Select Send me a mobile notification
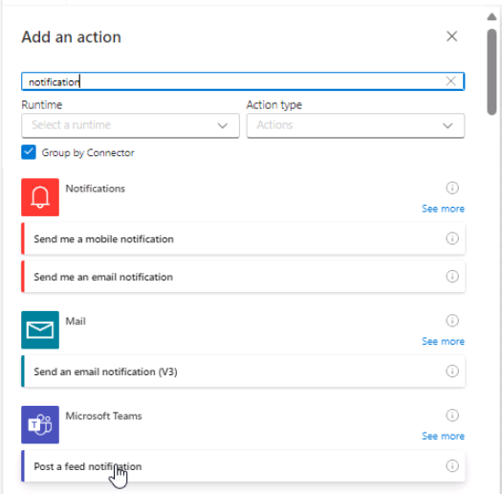Image resolution: width=502 pixels, height=494 pixels. (x=243, y=238)
